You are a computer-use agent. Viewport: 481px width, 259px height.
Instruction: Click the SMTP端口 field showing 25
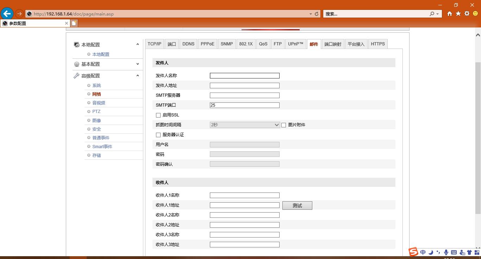(245, 105)
